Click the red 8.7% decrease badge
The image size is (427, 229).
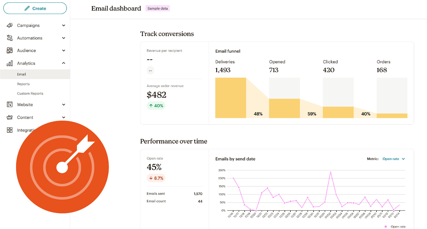point(156,178)
